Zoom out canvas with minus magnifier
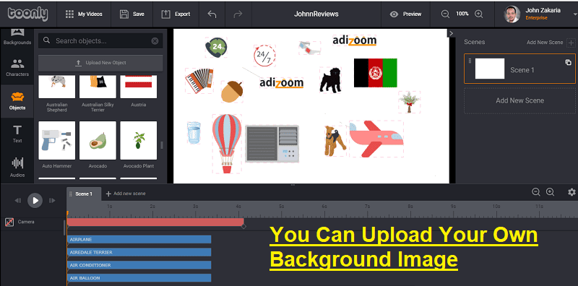The height and width of the screenshot is (286, 578). point(445,14)
